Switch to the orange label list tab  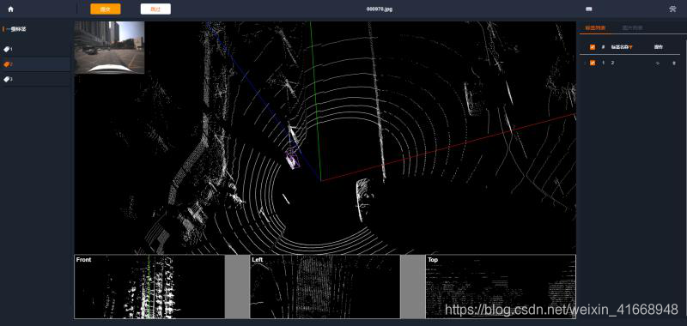tap(595, 28)
